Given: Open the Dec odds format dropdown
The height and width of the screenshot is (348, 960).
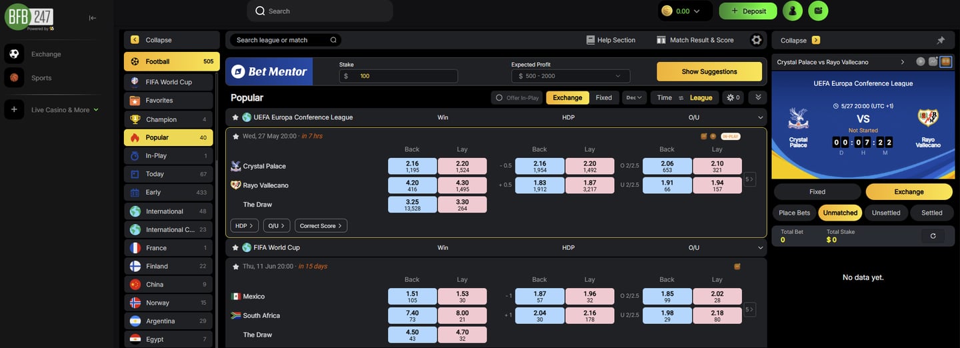Looking at the screenshot, I should point(634,97).
